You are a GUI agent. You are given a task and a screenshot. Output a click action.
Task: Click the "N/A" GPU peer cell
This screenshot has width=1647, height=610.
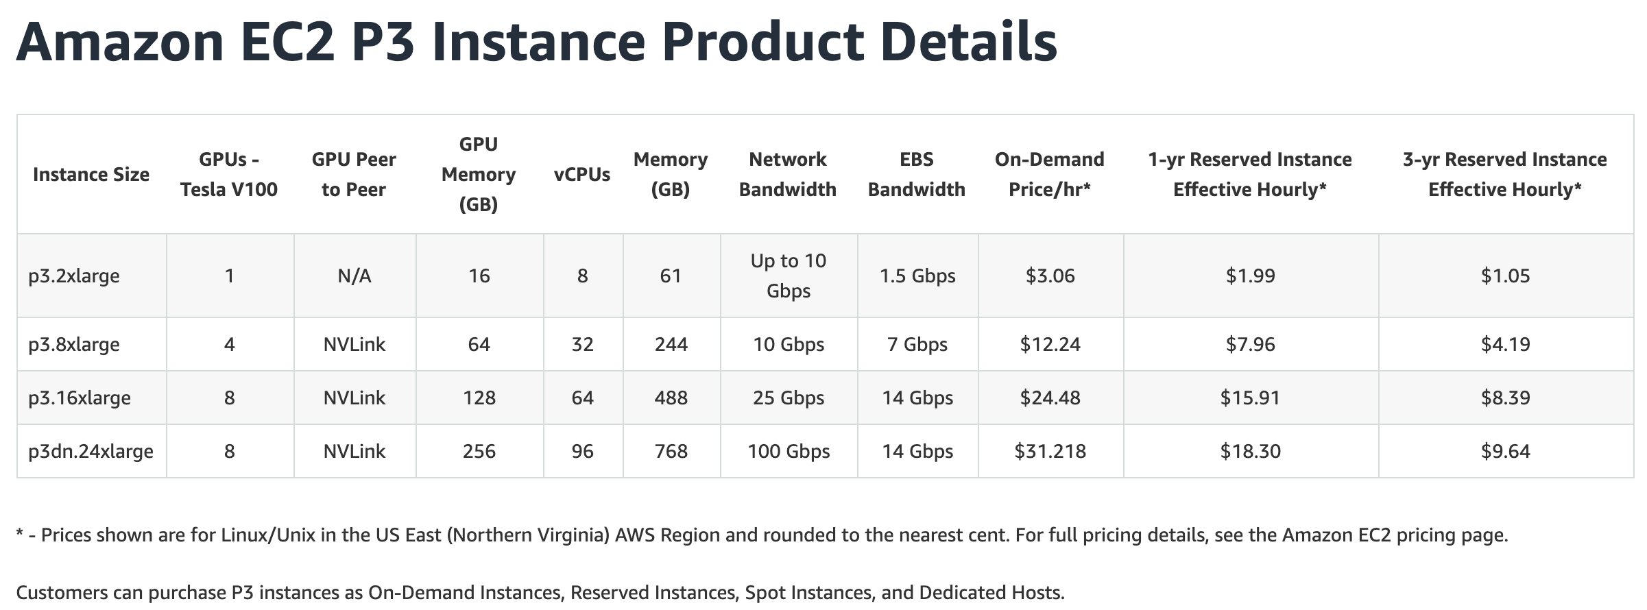tap(354, 276)
